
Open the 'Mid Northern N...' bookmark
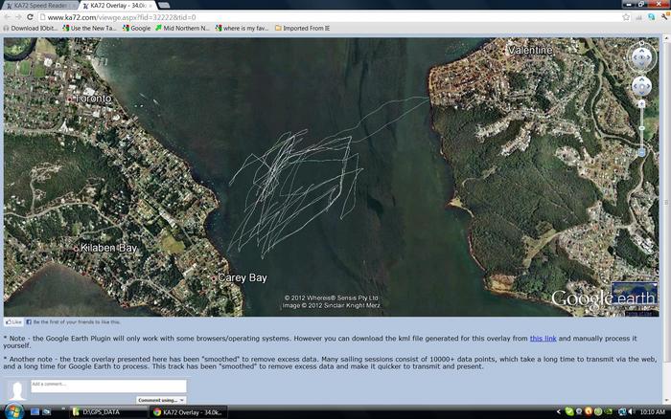(x=185, y=28)
